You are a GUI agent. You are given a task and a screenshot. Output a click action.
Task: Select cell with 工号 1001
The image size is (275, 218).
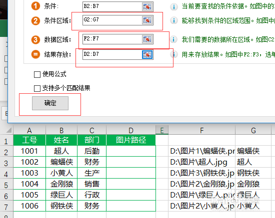click(x=29, y=151)
